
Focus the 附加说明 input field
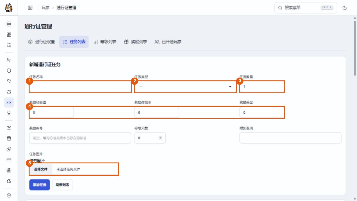[290, 138]
